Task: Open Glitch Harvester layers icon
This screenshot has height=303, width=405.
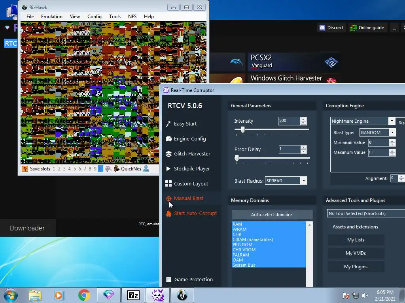Action: click(168, 154)
